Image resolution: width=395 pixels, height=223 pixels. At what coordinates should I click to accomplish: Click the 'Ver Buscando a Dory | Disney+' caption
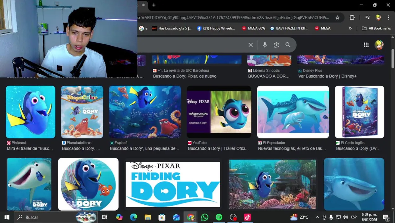pos(327,76)
